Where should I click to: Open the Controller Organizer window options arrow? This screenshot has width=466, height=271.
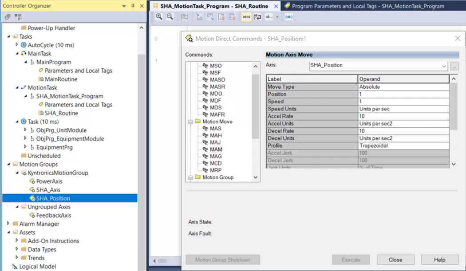pos(124,6)
